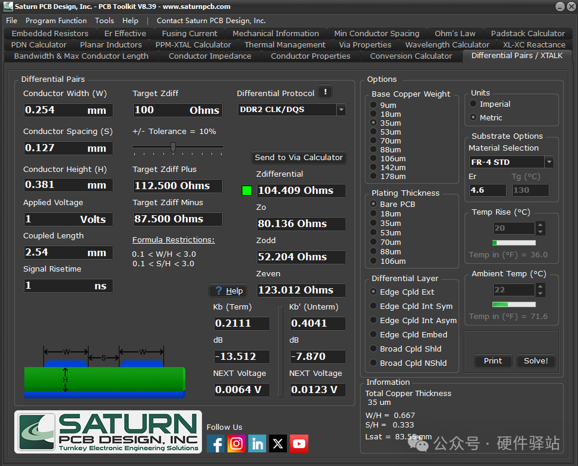Click the Conductor Width input field
This screenshot has width=578, height=466.
tap(68, 110)
